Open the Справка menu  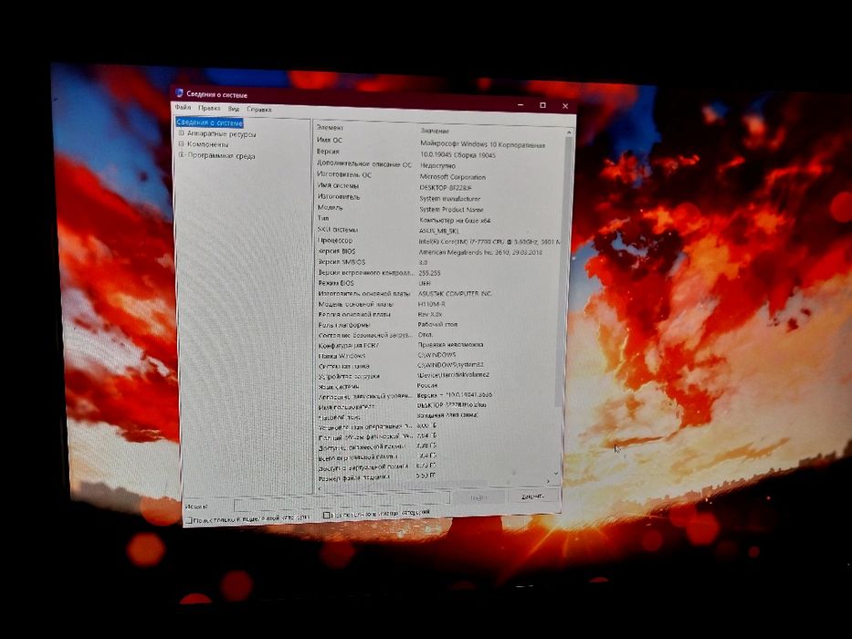click(x=258, y=110)
